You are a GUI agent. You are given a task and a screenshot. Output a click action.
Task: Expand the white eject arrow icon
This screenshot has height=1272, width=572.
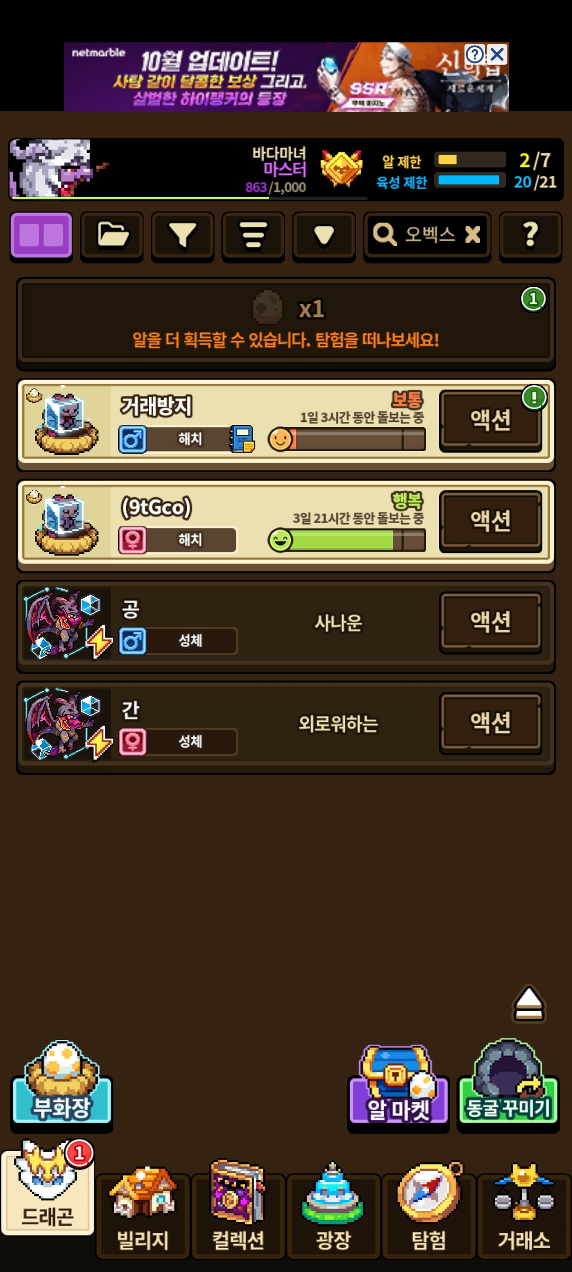tap(529, 1003)
